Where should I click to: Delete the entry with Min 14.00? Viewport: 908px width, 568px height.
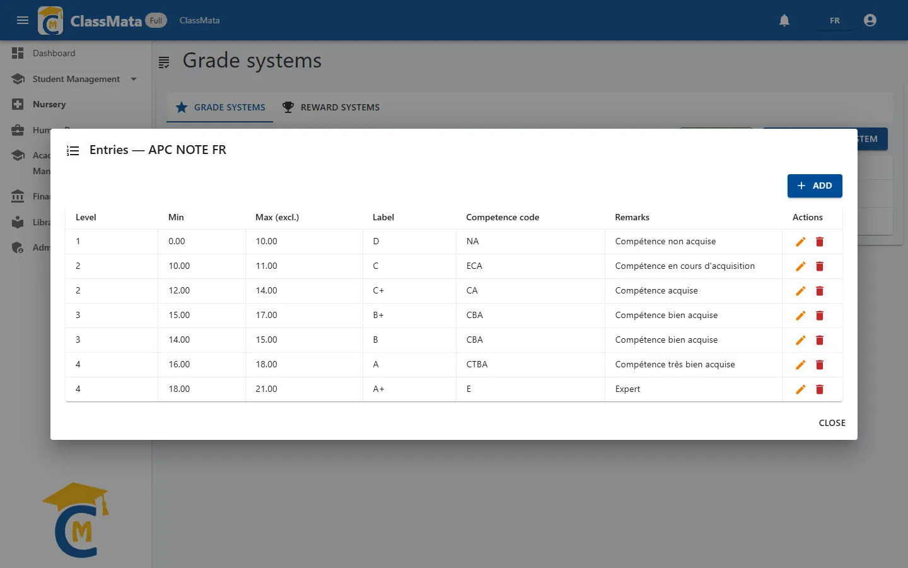[820, 340]
